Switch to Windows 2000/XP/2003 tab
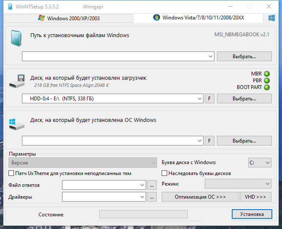This screenshot has height=229, width=282. (68, 18)
